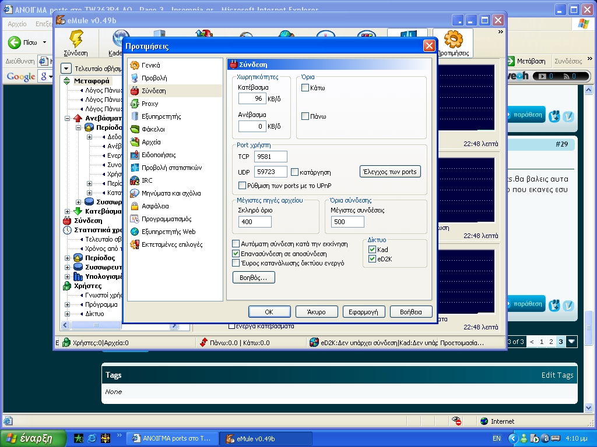Click Άκυρο cancel button
The image size is (597, 447).
pyautogui.click(x=317, y=312)
